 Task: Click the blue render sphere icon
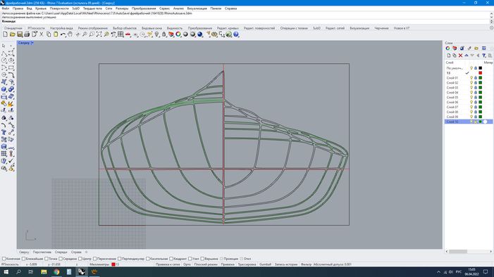click(200, 34)
